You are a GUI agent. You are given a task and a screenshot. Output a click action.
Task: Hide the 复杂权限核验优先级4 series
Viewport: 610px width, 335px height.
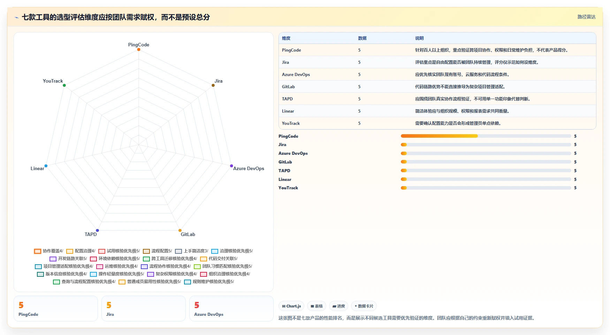(x=172, y=274)
